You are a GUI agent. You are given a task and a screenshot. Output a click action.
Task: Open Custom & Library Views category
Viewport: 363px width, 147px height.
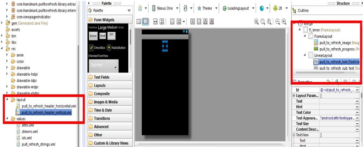[110, 143]
